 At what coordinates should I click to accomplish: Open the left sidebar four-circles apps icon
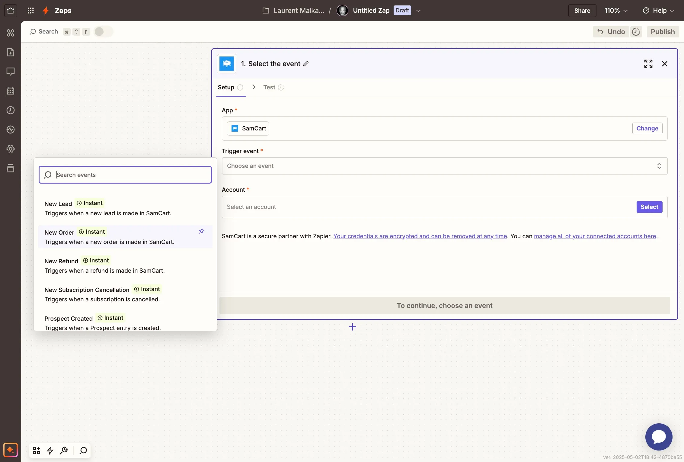click(11, 33)
